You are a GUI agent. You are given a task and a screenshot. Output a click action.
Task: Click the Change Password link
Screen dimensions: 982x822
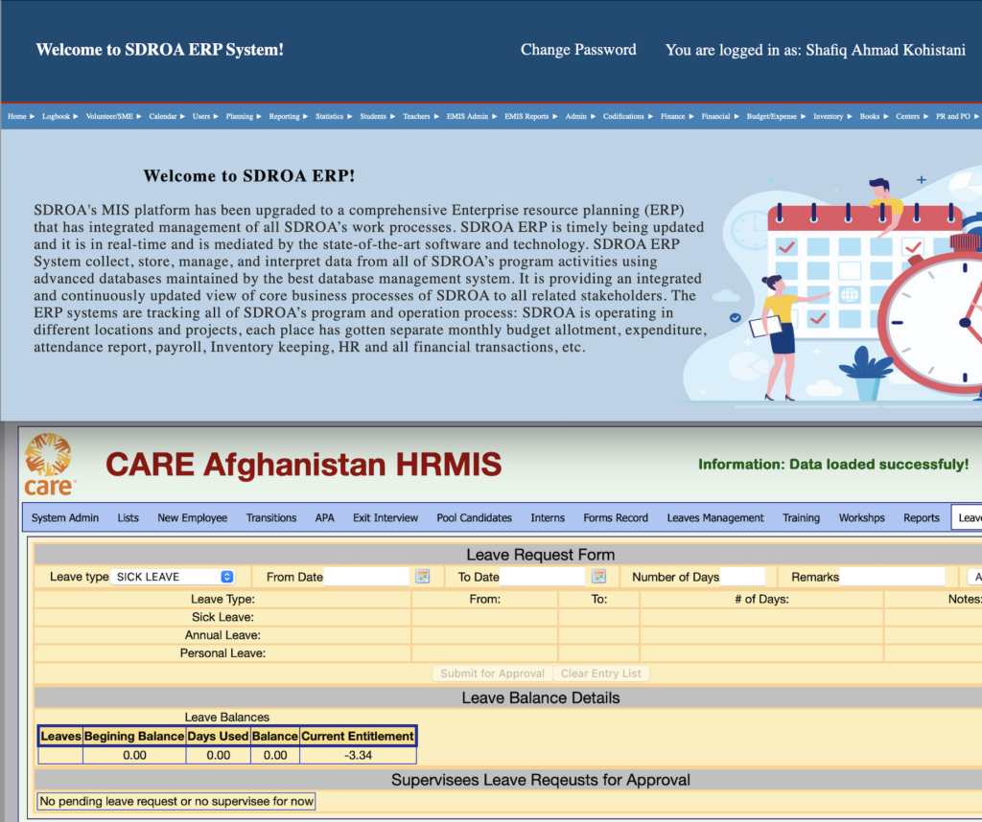tap(578, 50)
